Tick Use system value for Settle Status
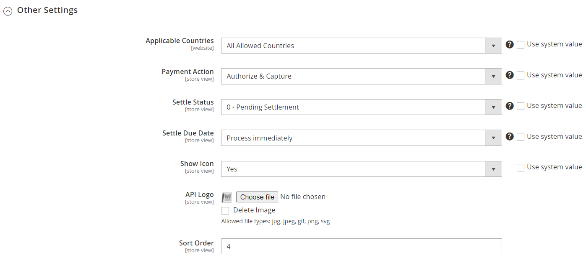This screenshot has width=586, height=258. [521, 106]
